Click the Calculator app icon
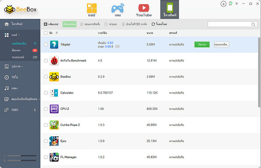The image size is (261, 168). [54, 93]
